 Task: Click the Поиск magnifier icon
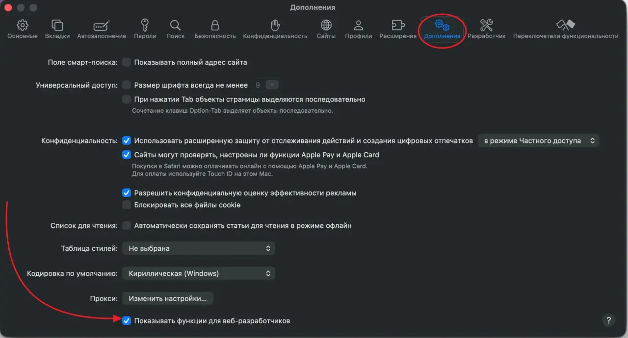click(175, 25)
